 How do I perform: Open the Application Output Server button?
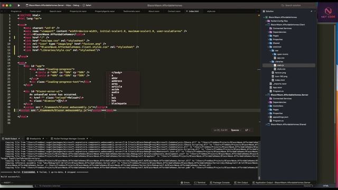281,183
